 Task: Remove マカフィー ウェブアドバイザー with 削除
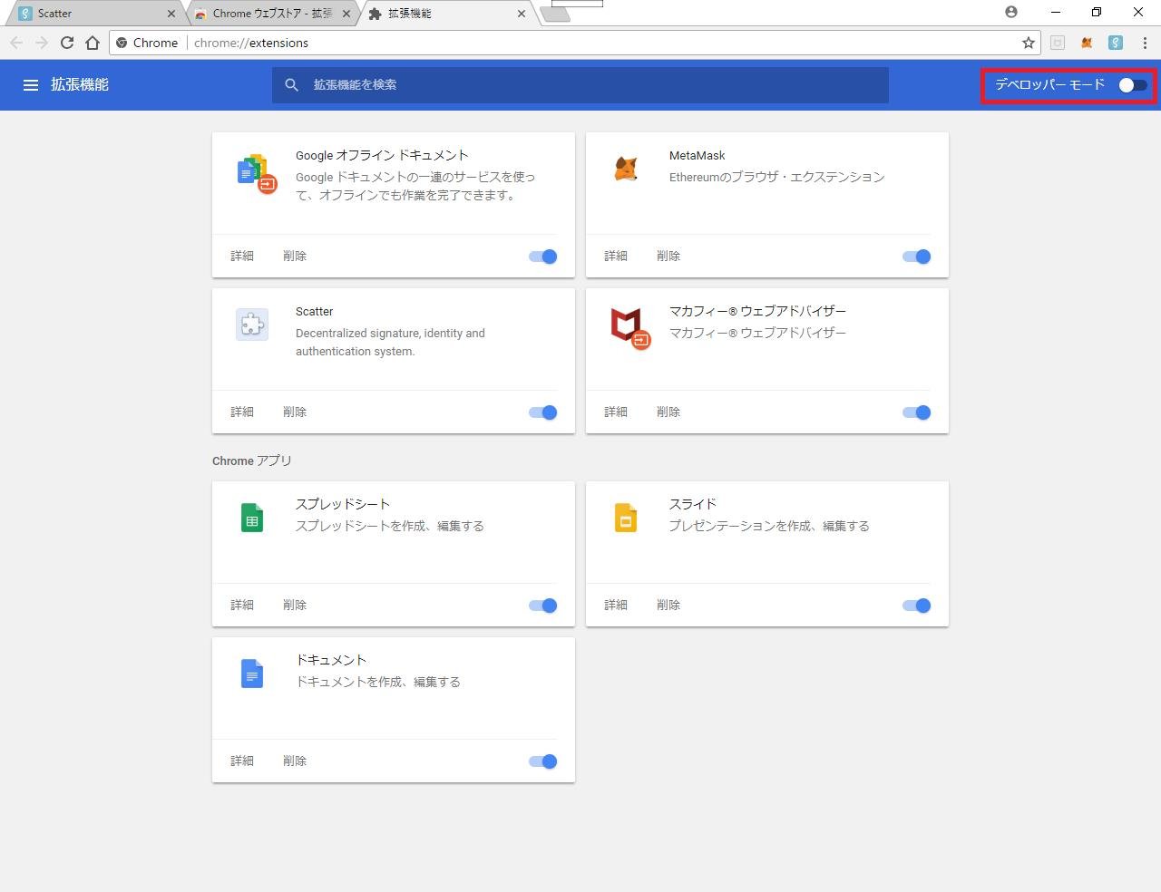668,412
